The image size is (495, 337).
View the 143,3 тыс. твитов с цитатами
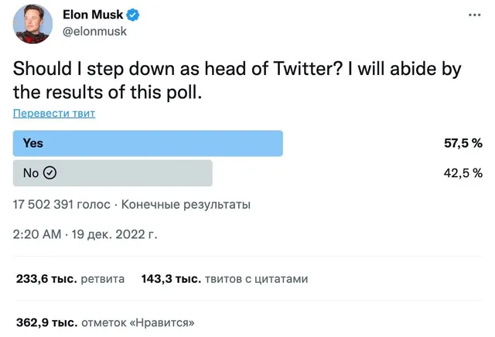(x=224, y=279)
